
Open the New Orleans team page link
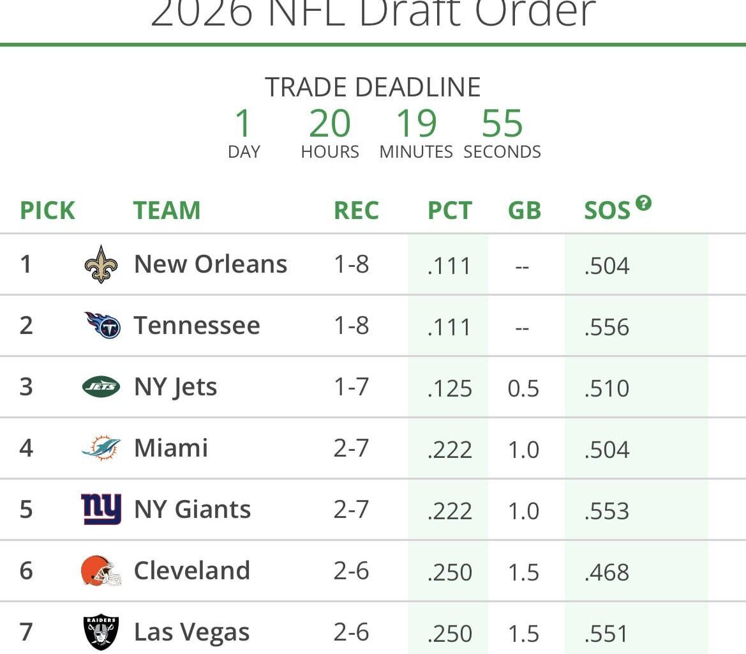(211, 264)
